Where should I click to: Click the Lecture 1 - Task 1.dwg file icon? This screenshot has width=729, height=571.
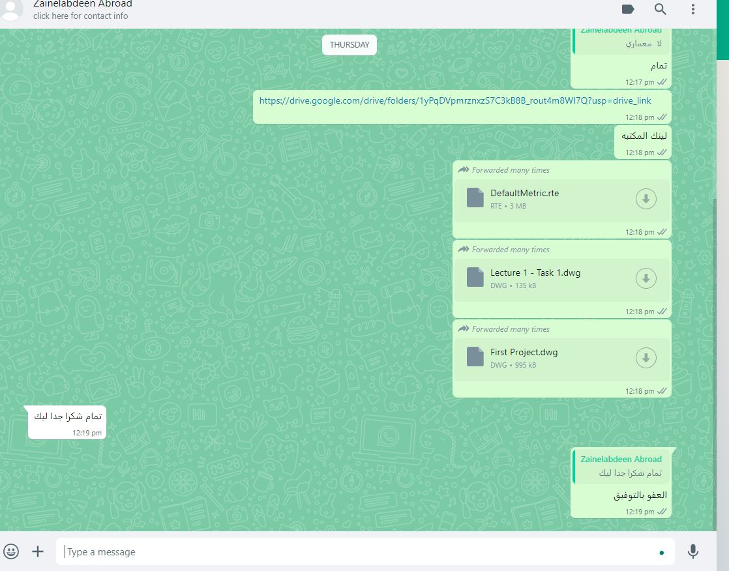(475, 277)
